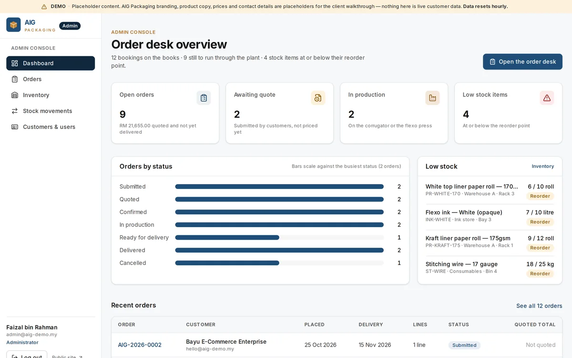The width and height of the screenshot is (572, 358).
Task: Click the Not quoted cell
Action: (x=541, y=345)
